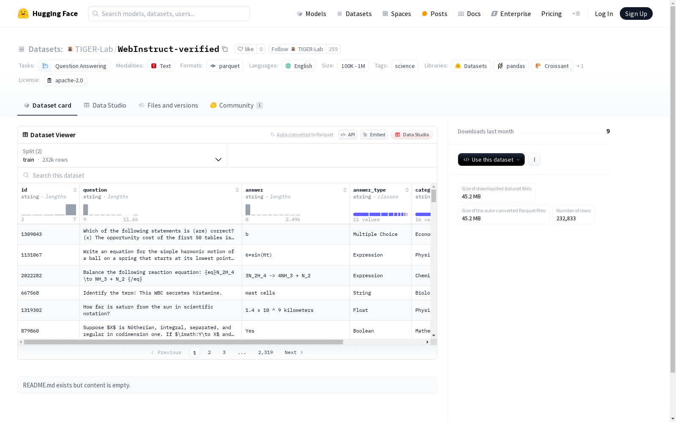Open the extra navigation menu icon
676x422 pixels.
(576, 14)
